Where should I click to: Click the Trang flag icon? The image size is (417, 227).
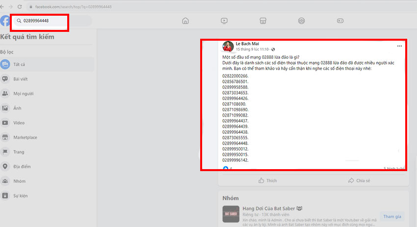point(5,152)
